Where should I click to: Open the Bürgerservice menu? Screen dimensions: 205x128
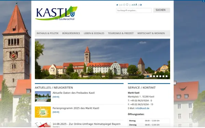click(71, 33)
